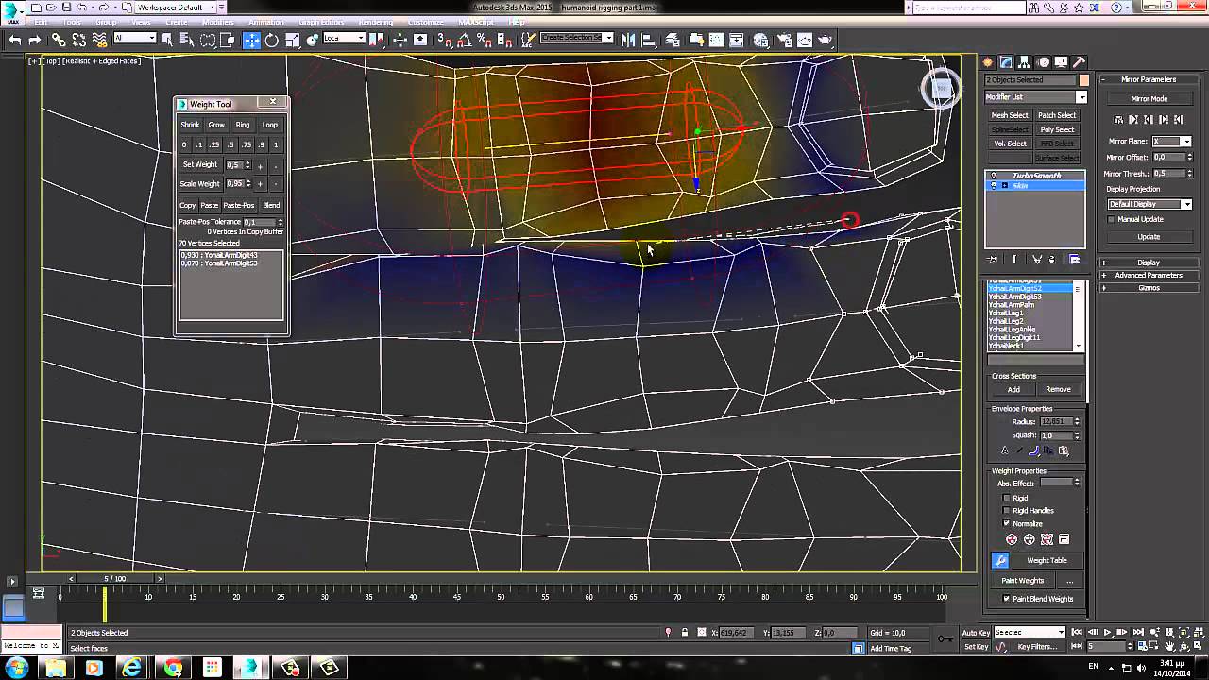1209x680 pixels.
Task: Click the Loop button in Weight Tool
Action: tap(270, 125)
